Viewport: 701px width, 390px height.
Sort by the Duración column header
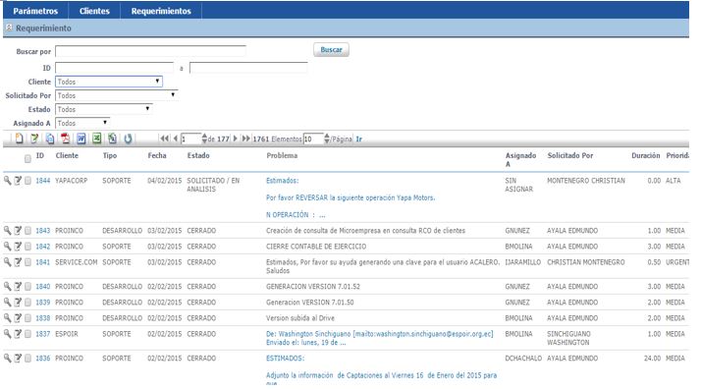click(x=646, y=155)
